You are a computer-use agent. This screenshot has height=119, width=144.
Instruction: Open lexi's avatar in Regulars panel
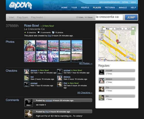[101, 98]
